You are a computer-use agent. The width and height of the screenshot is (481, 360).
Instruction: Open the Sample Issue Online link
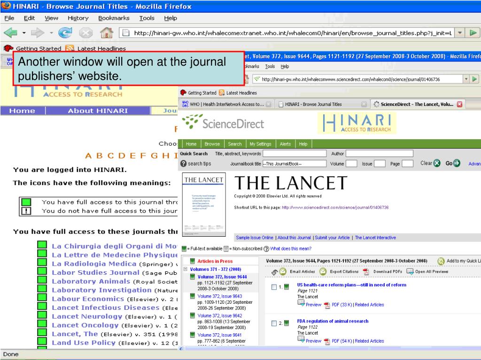(x=254, y=238)
